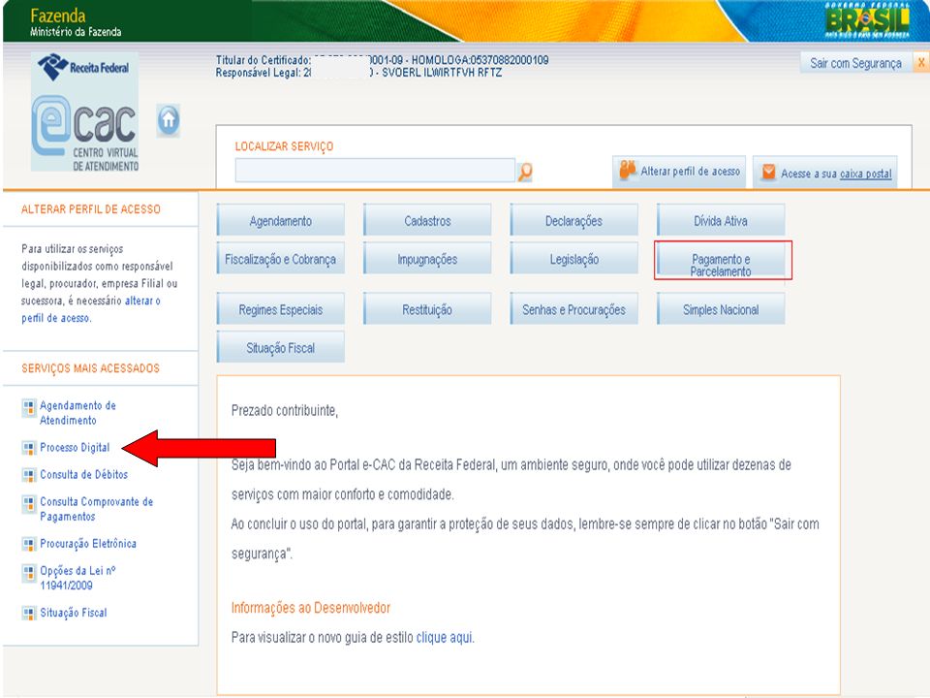
Task: Click 'Prezado contribuinte,' greeting text
Action: 285,410
